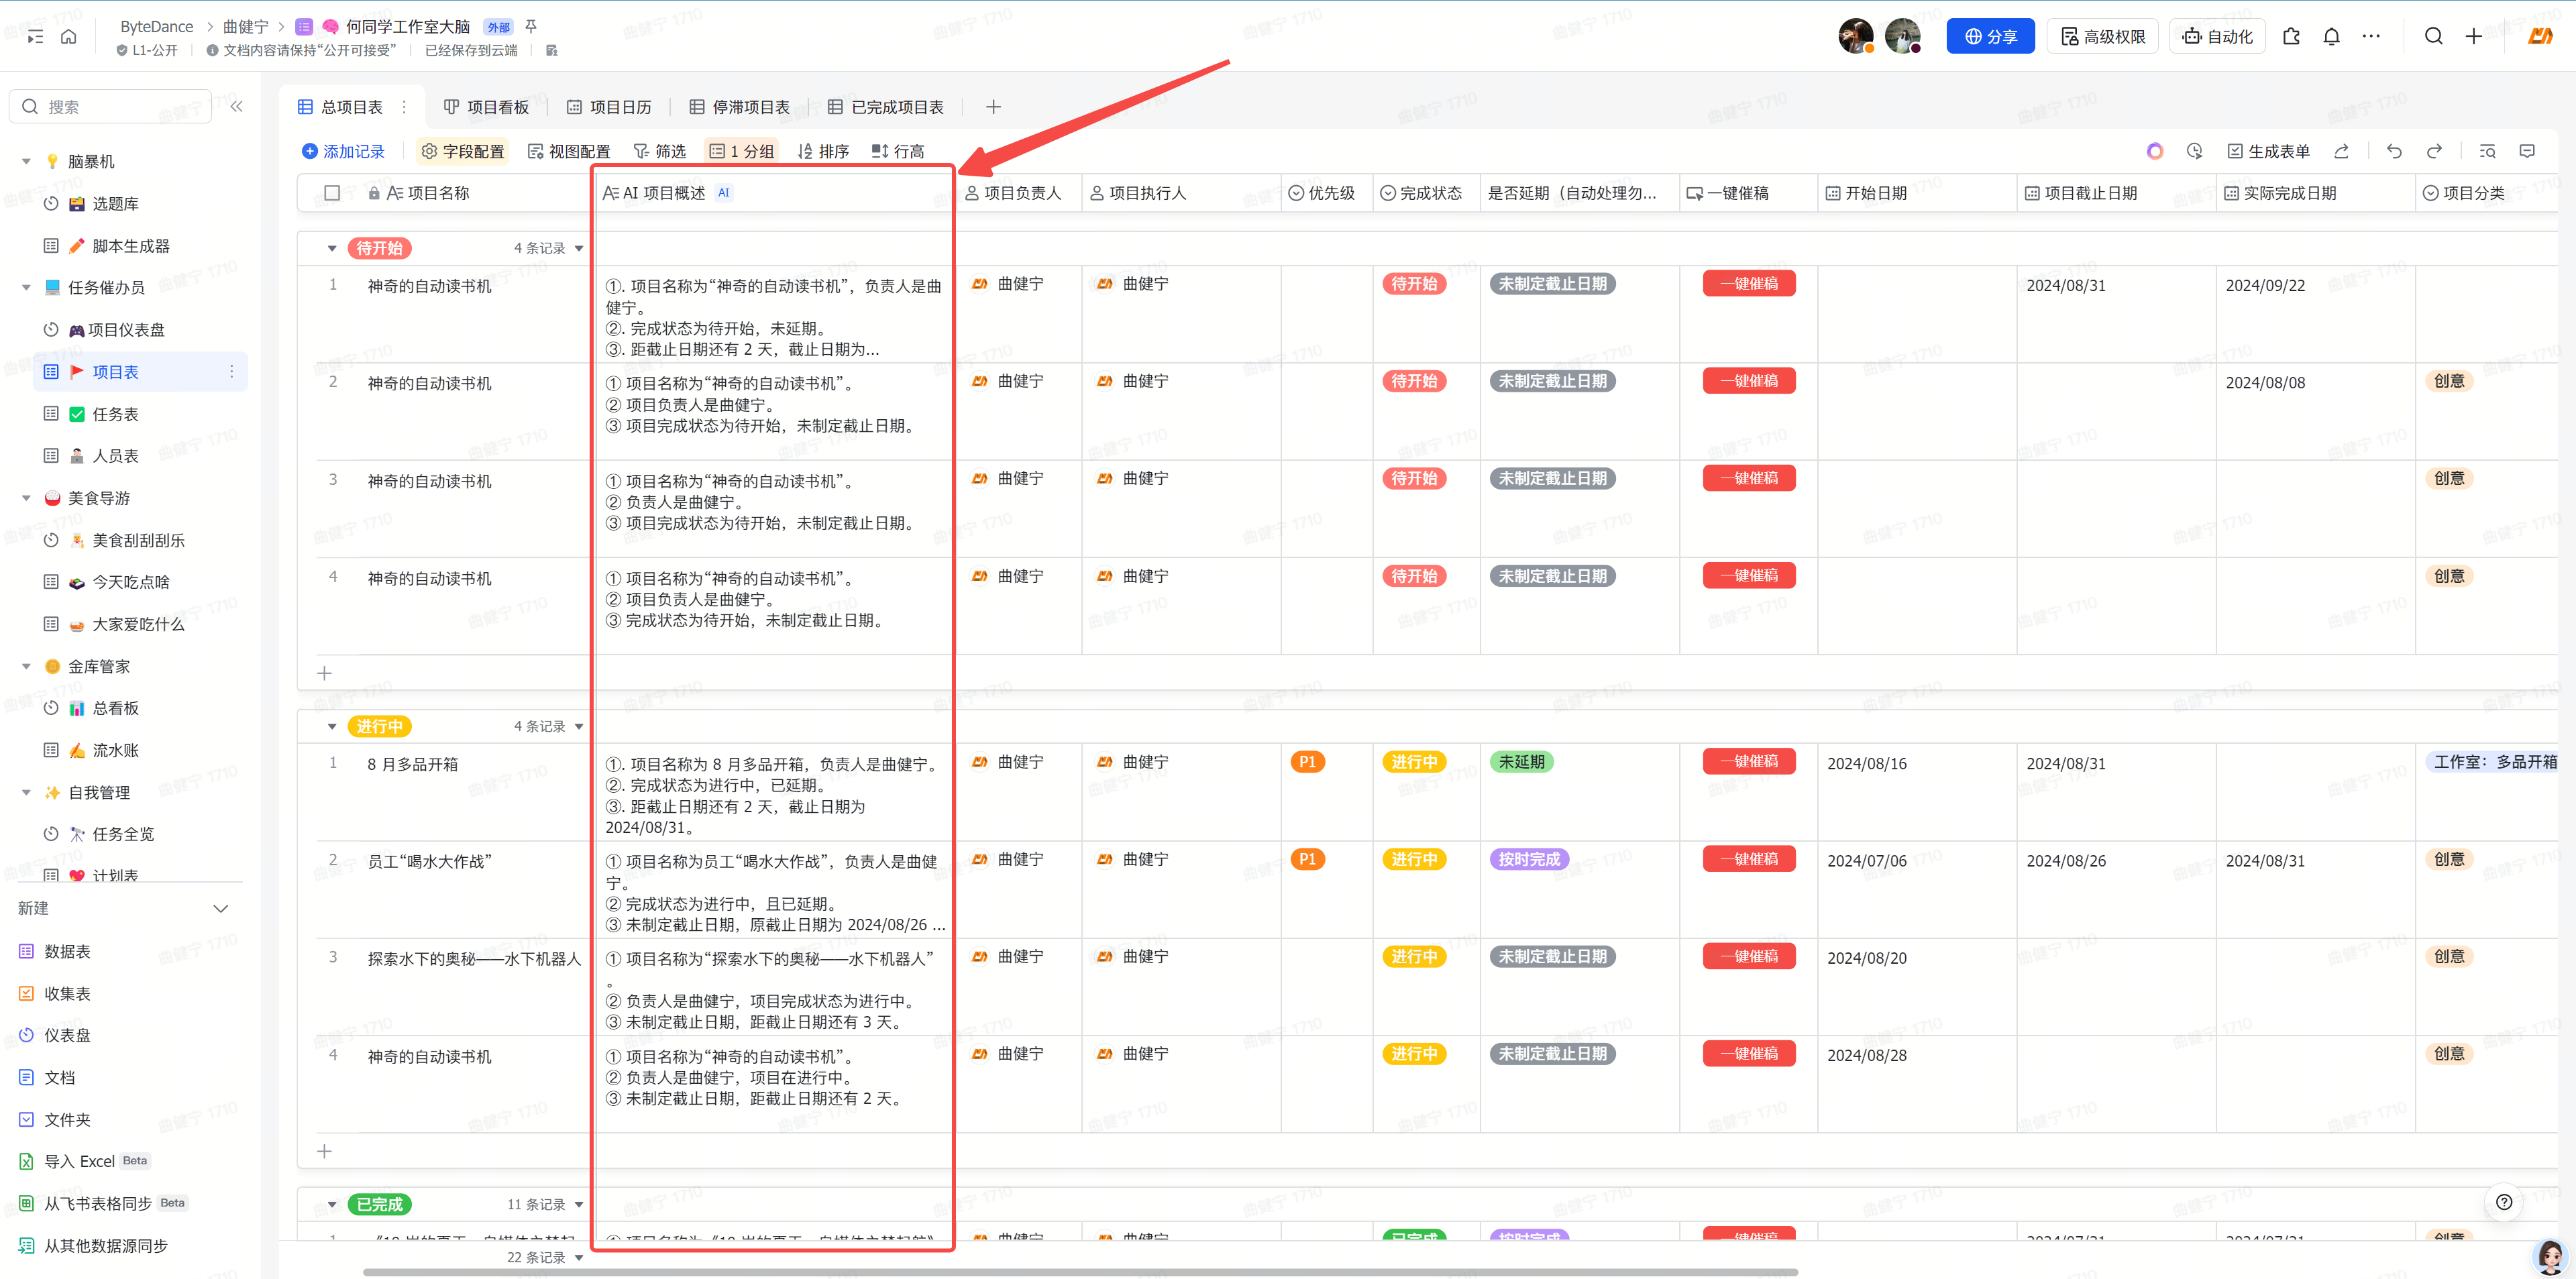Collapse the 脑暴机 folder in sidebar

click(x=26, y=161)
